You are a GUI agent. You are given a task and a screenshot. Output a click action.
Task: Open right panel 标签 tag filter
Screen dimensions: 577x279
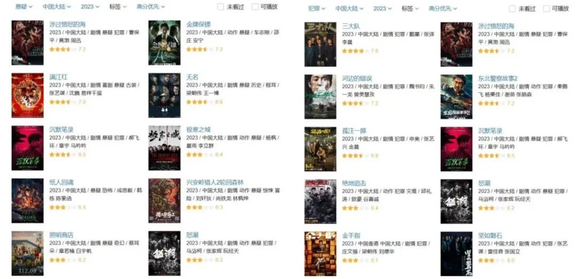(x=410, y=9)
